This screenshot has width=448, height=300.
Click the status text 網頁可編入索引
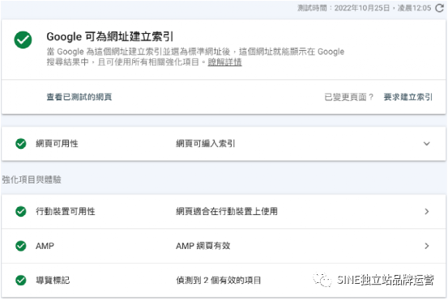(x=206, y=144)
